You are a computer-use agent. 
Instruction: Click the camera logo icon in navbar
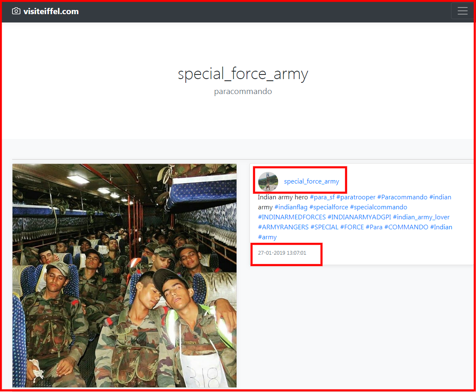pos(16,11)
